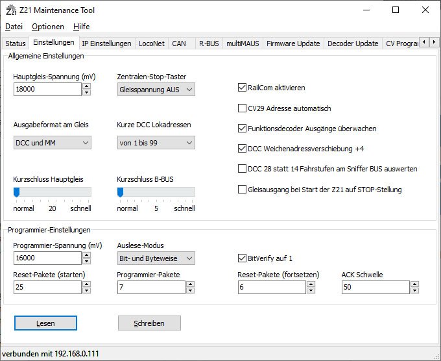Viewport: 441px width, 361px height.
Task: Click the Hauptgleis-Spannung input field
Action: [47, 89]
